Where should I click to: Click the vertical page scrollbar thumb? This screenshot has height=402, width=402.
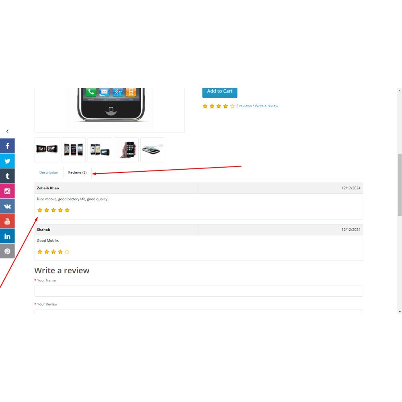[400, 185]
